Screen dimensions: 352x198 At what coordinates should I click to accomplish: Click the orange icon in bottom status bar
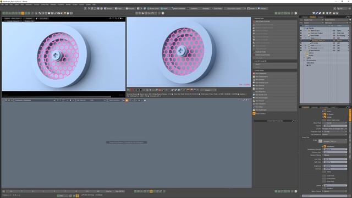pos(77,196)
